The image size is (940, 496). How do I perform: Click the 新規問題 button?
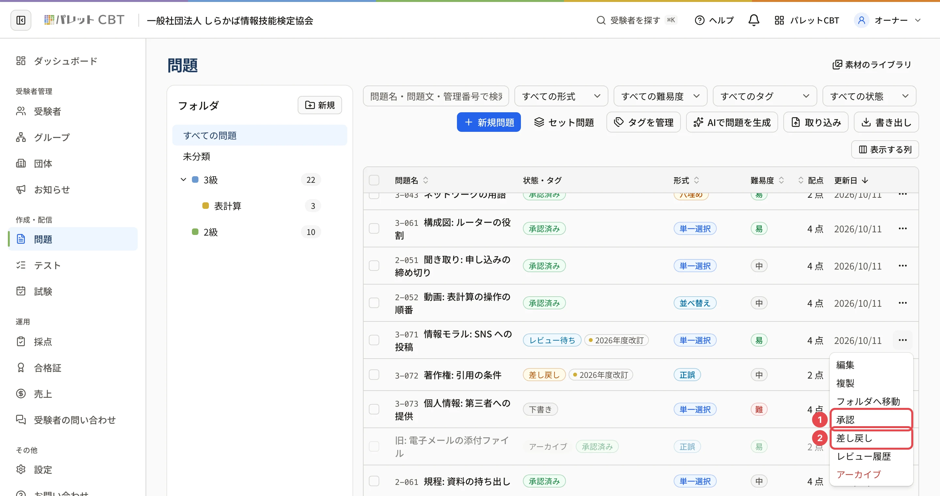pyautogui.click(x=489, y=122)
